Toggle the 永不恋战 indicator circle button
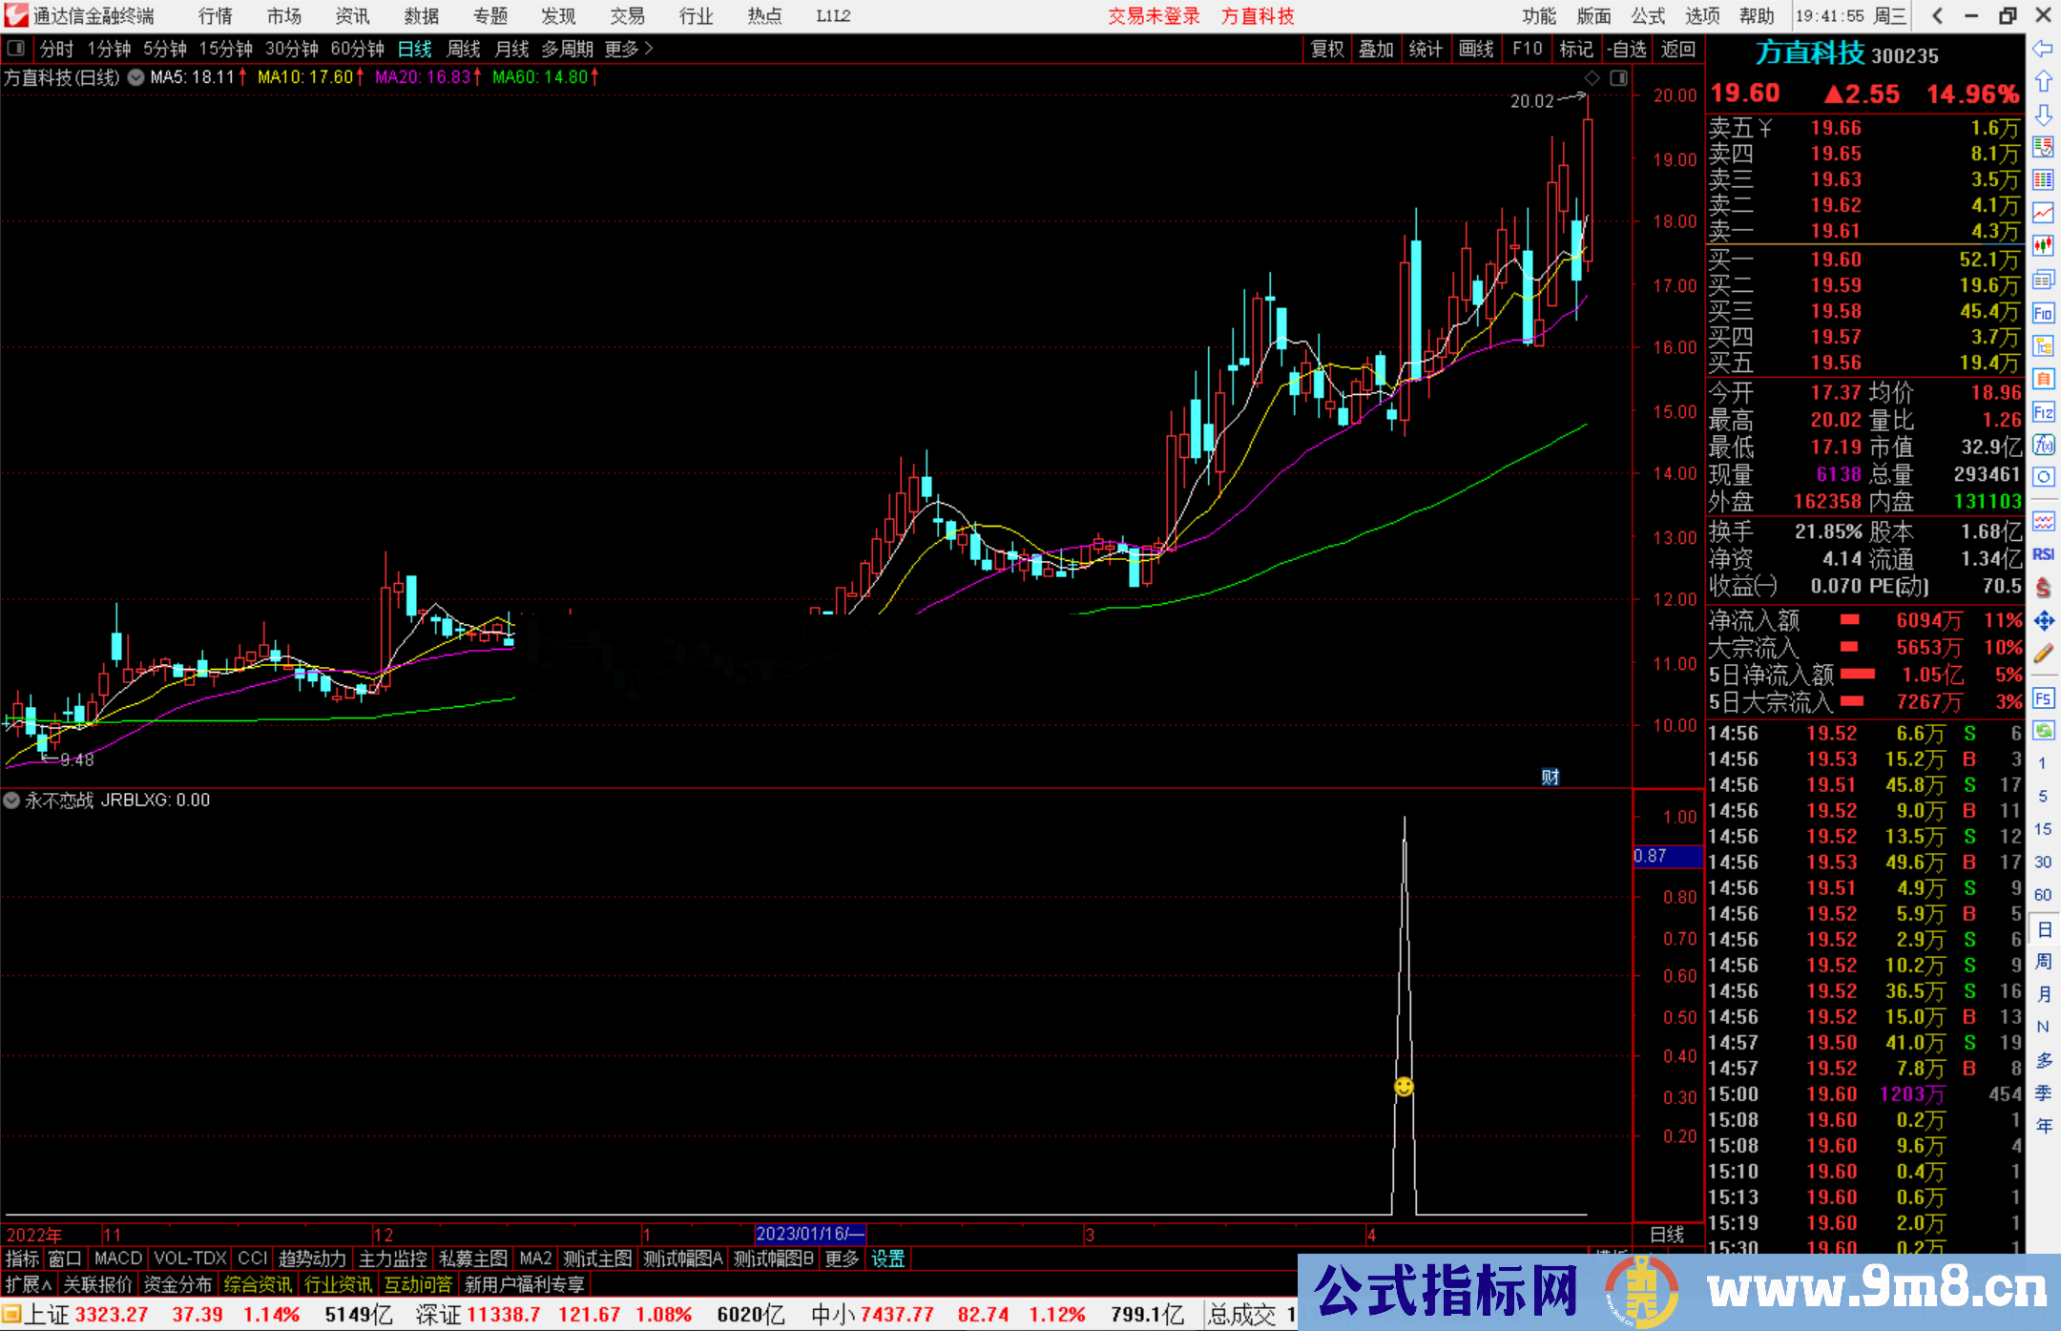 (x=11, y=801)
